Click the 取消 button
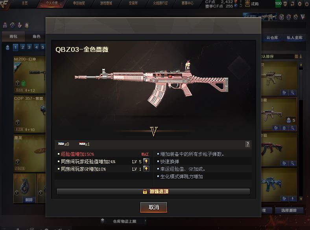The height and width of the screenshot is (230, 310). coord(153,207)
